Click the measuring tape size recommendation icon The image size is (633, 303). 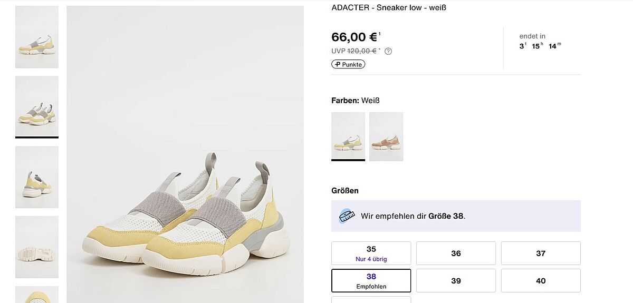tap(347, 216)
